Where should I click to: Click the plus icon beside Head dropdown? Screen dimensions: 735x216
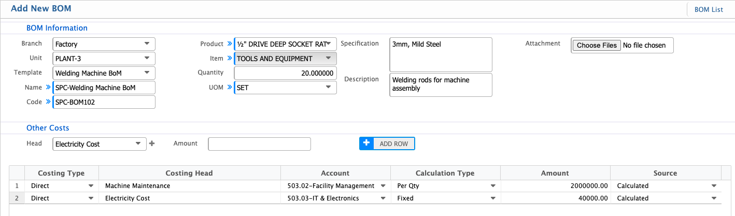(x=152, y=144)
